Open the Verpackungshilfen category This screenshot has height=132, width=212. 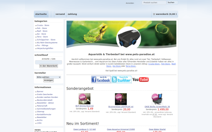tap(45, 48)
